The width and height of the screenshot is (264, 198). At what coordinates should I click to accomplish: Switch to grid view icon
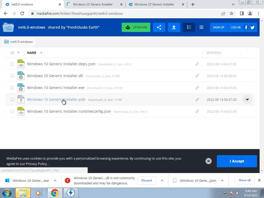[x=201, y=27]
